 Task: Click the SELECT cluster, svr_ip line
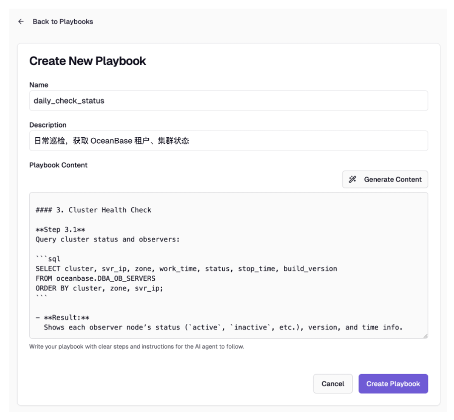pos(186,269)
